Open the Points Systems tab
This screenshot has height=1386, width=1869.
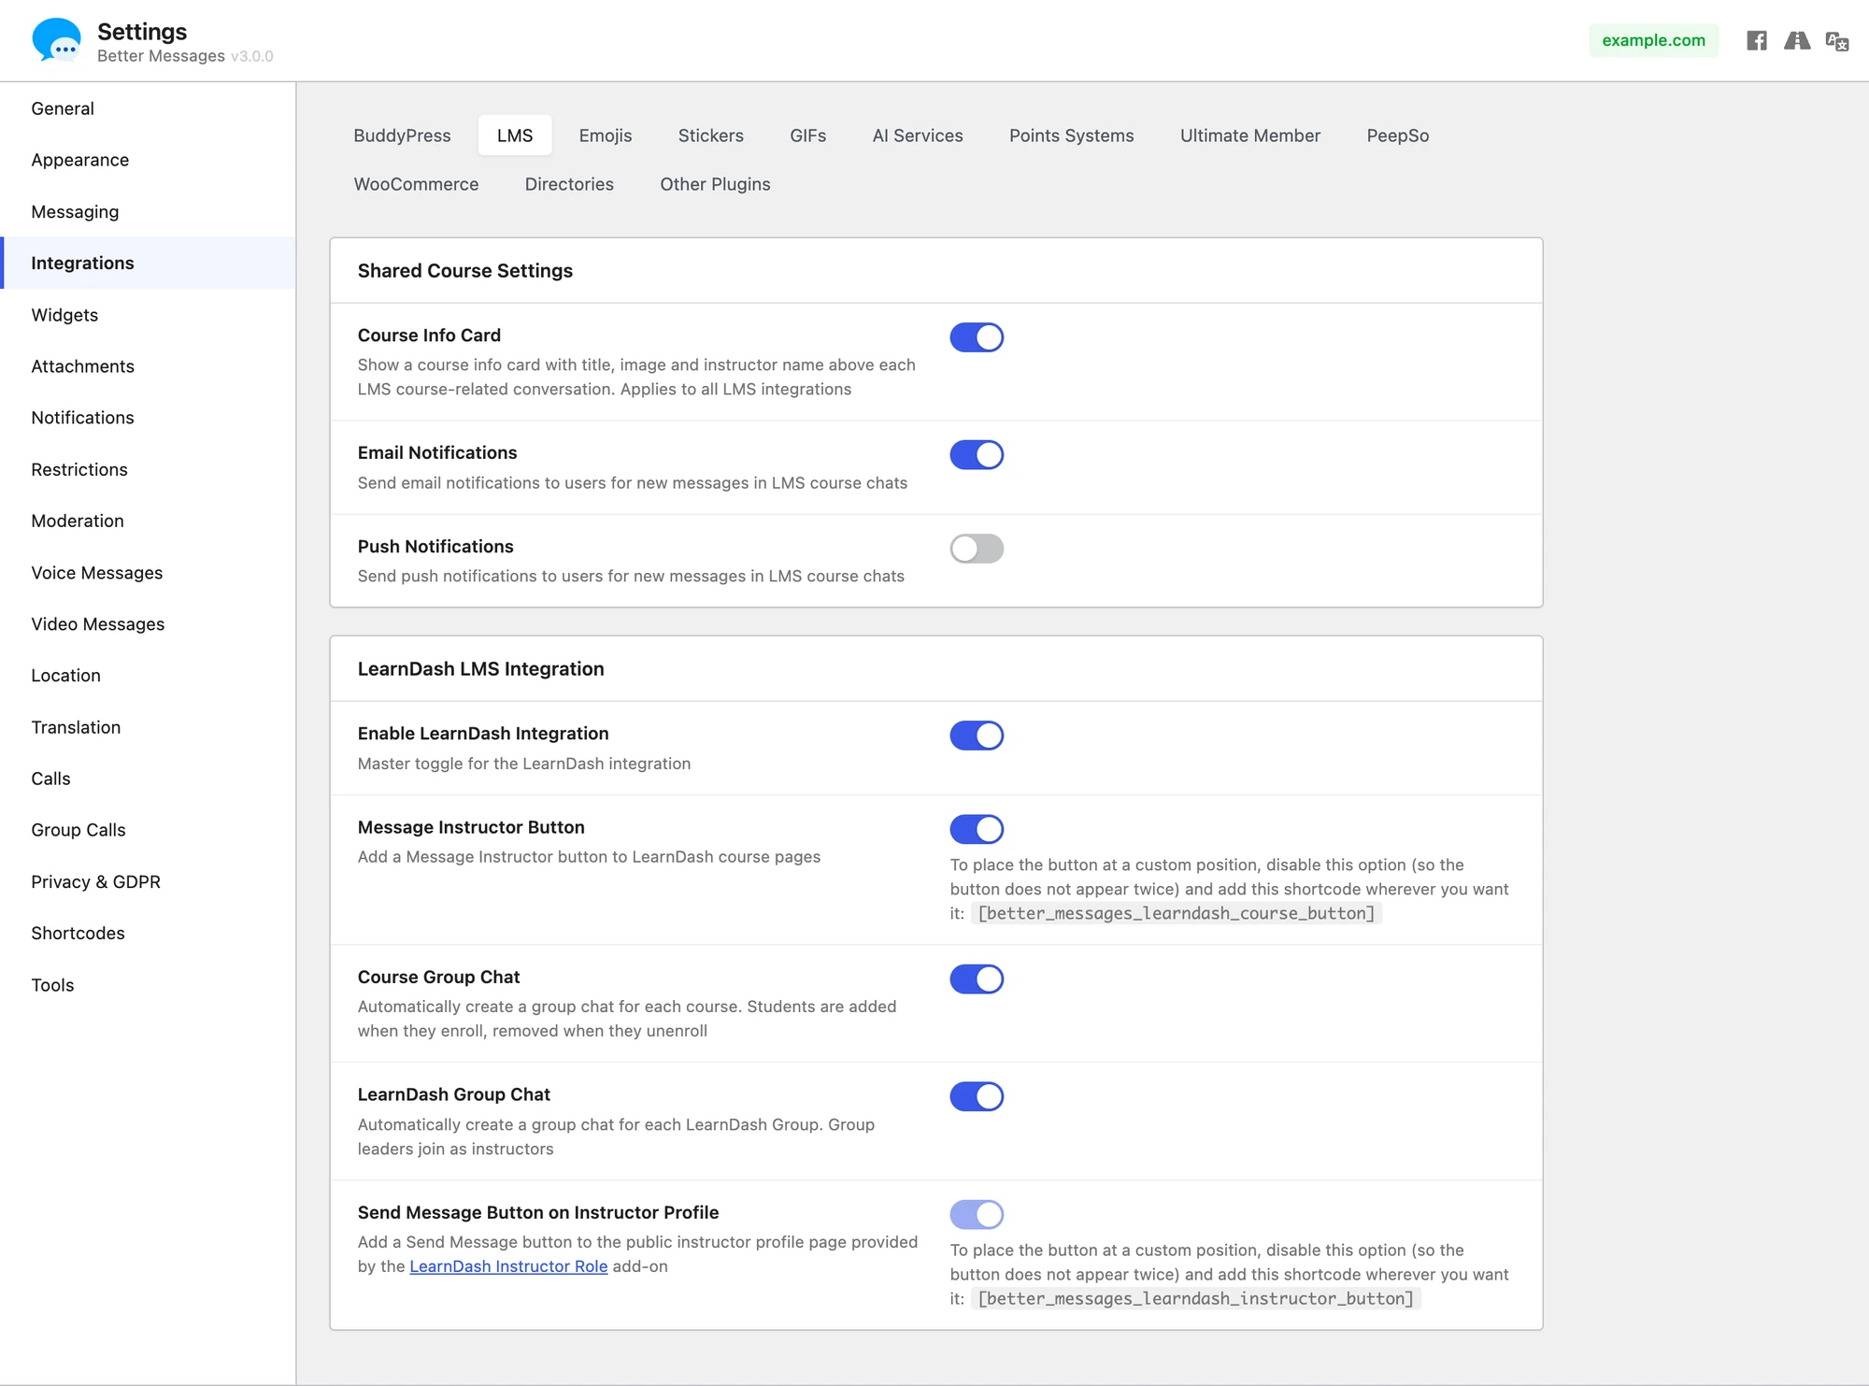click(x=1072, y=136)
